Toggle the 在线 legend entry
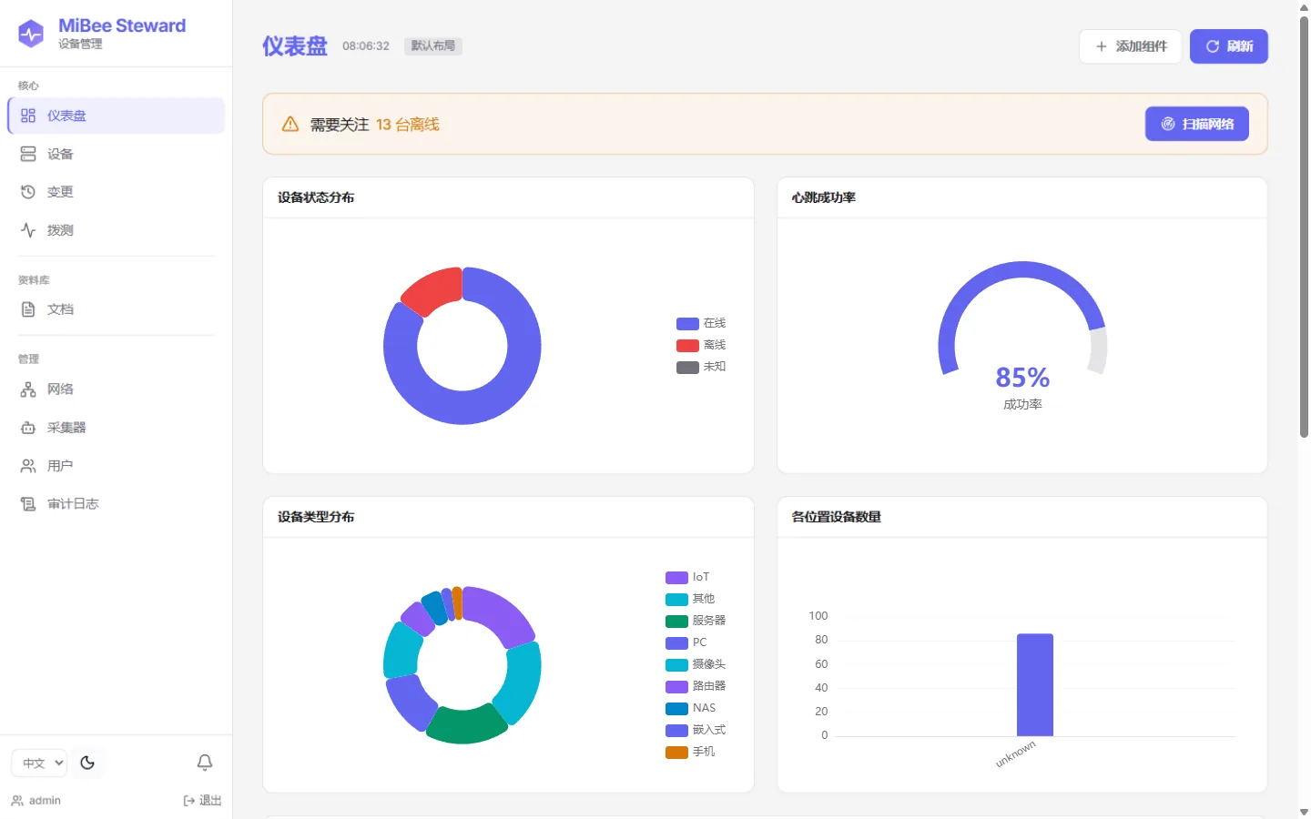Screen dimensions: 1311x819 701,324
